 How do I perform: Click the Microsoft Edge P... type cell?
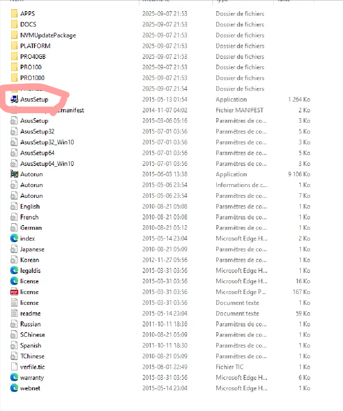[241, 292]
